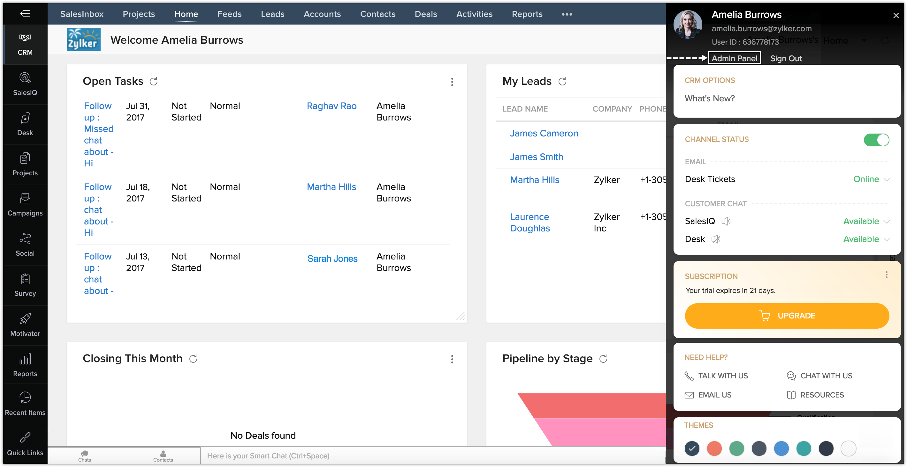907x467 pixels.
Task: Unmute the Desk chat sound
Action: (716, 239)
